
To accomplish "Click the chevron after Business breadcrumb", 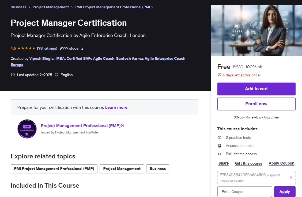I will (x=29, y=7).
